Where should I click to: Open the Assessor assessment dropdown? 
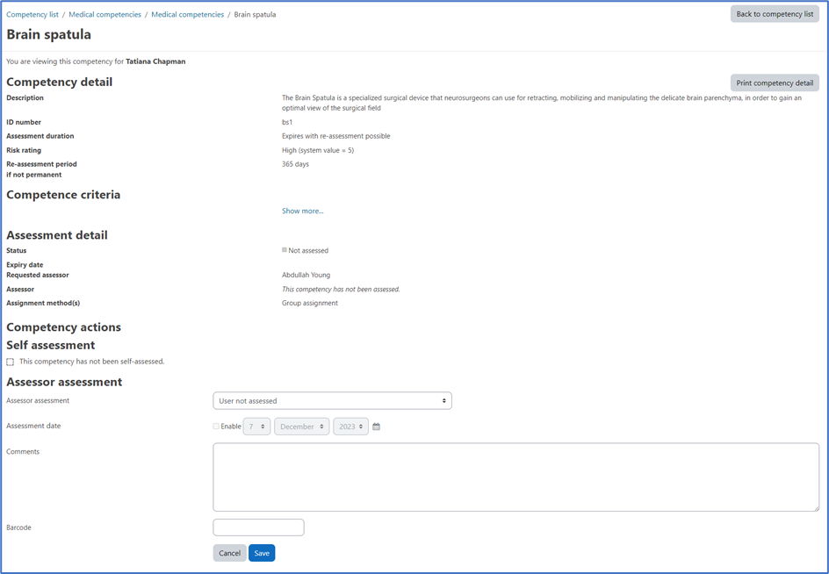coord(332,400)
